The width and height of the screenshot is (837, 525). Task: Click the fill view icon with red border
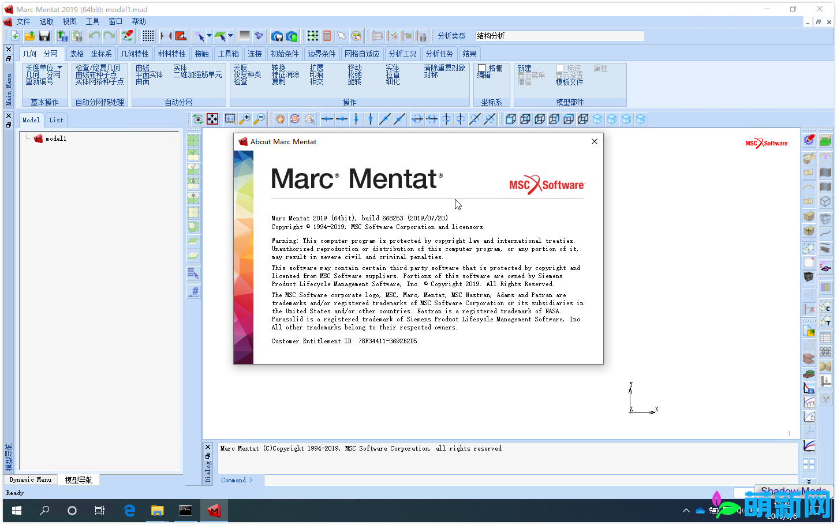pyautogui.click(x=212, y=119)
